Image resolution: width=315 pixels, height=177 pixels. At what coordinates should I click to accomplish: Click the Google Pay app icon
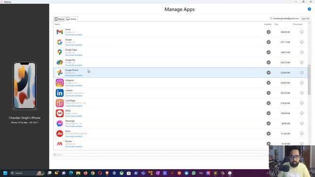(60, 62)
